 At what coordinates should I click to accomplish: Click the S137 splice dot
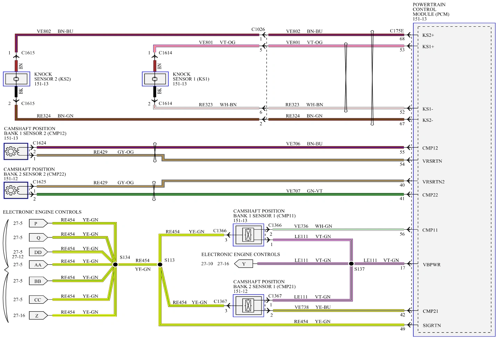pos(351,264)
